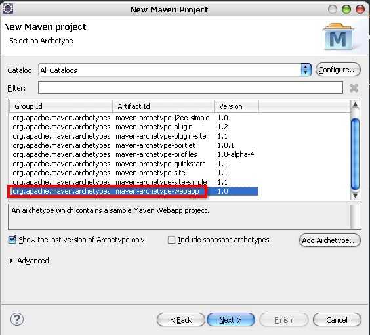Click the scrollbar up arrow in the archetype list

tap(355, 104)
